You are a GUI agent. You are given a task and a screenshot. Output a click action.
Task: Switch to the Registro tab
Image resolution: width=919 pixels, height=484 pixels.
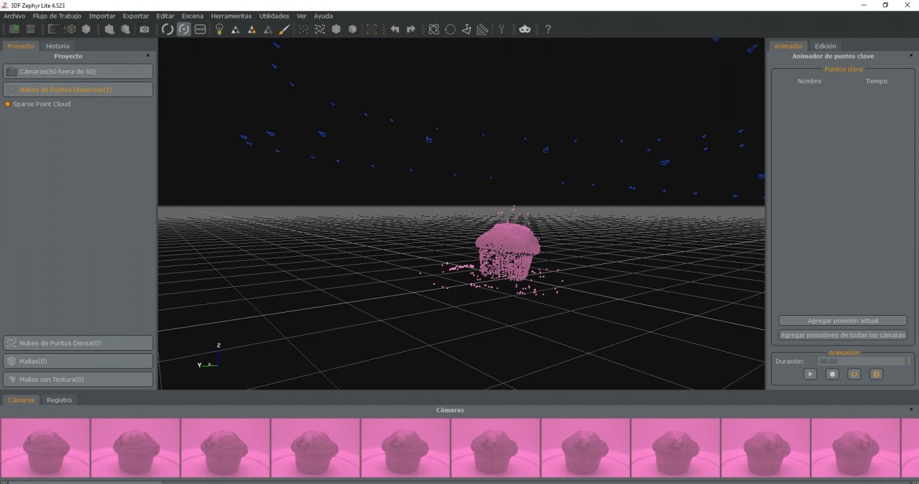59,400
